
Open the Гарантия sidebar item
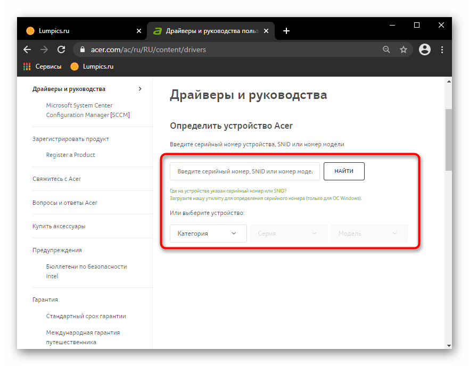click(x=45, y=300)
